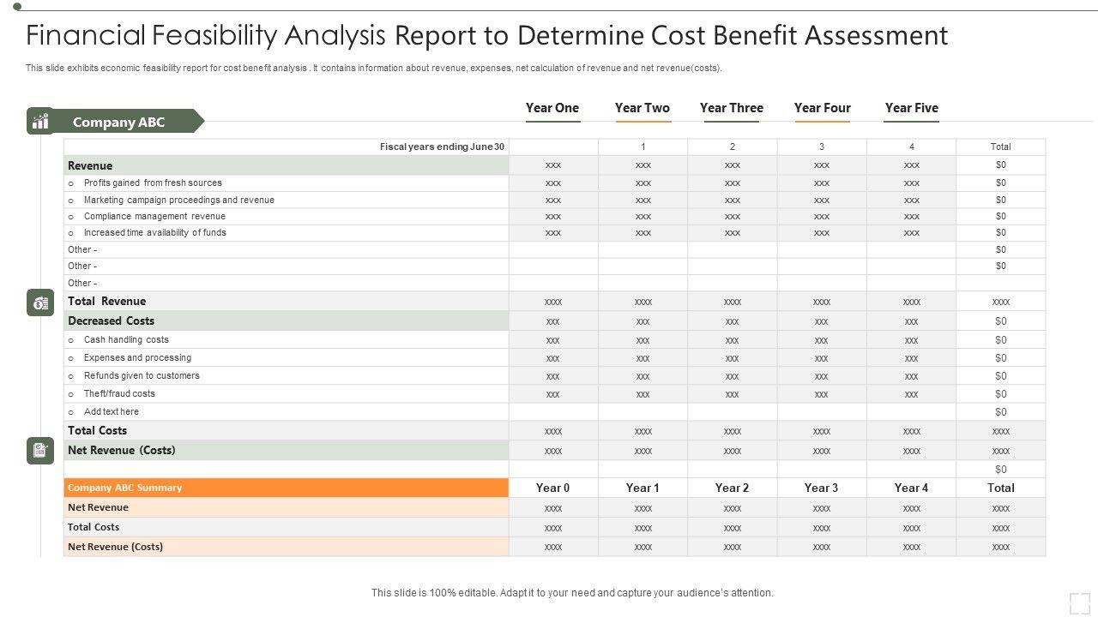
Task: Click the Total column header in the summary
Action: [x=1000, y=488]
